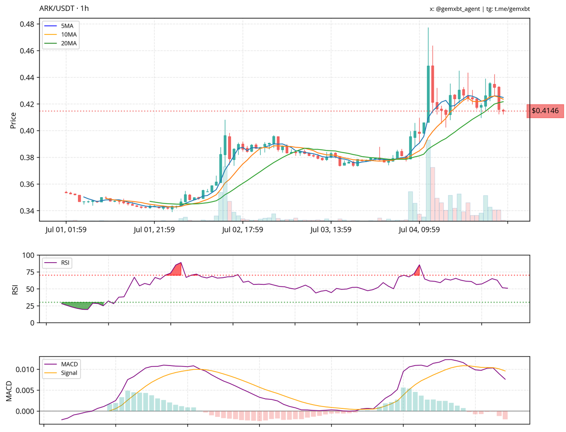Click the 0.46 price axis label
The height and width of the screenshot is (432, 566).
pyautogui.click(x=27, y=50)
